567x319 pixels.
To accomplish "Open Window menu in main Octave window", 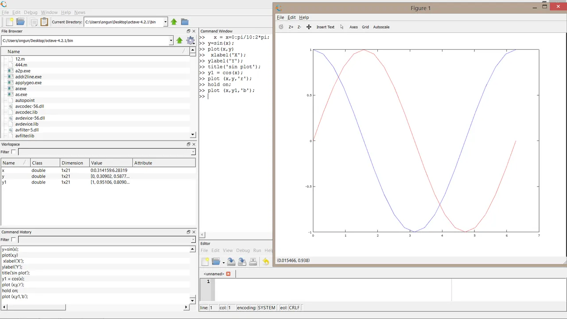I will click(x=49, y=12).
